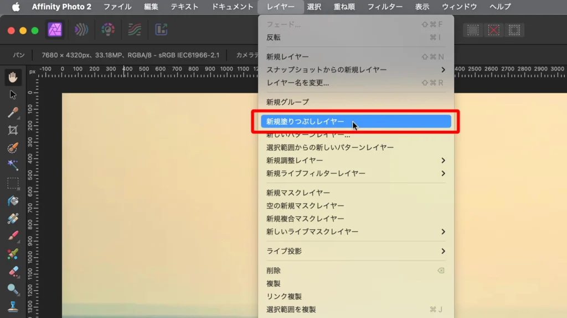Screen dimensions: 567x318
Task: Select the Selection Brush tool
Action: click(13, 148)
